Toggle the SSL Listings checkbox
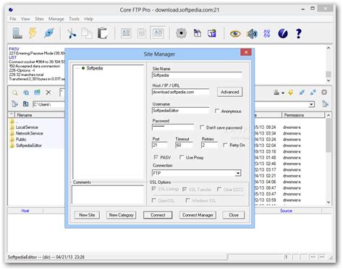 (153, 189)
